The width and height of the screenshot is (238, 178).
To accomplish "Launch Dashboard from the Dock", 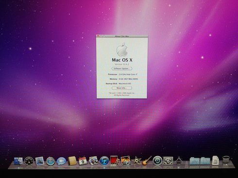I will (29, 161).
